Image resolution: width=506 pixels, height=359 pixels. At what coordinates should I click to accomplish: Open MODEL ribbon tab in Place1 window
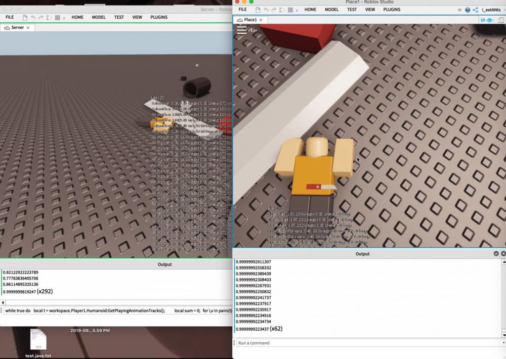tap(332, 9)
